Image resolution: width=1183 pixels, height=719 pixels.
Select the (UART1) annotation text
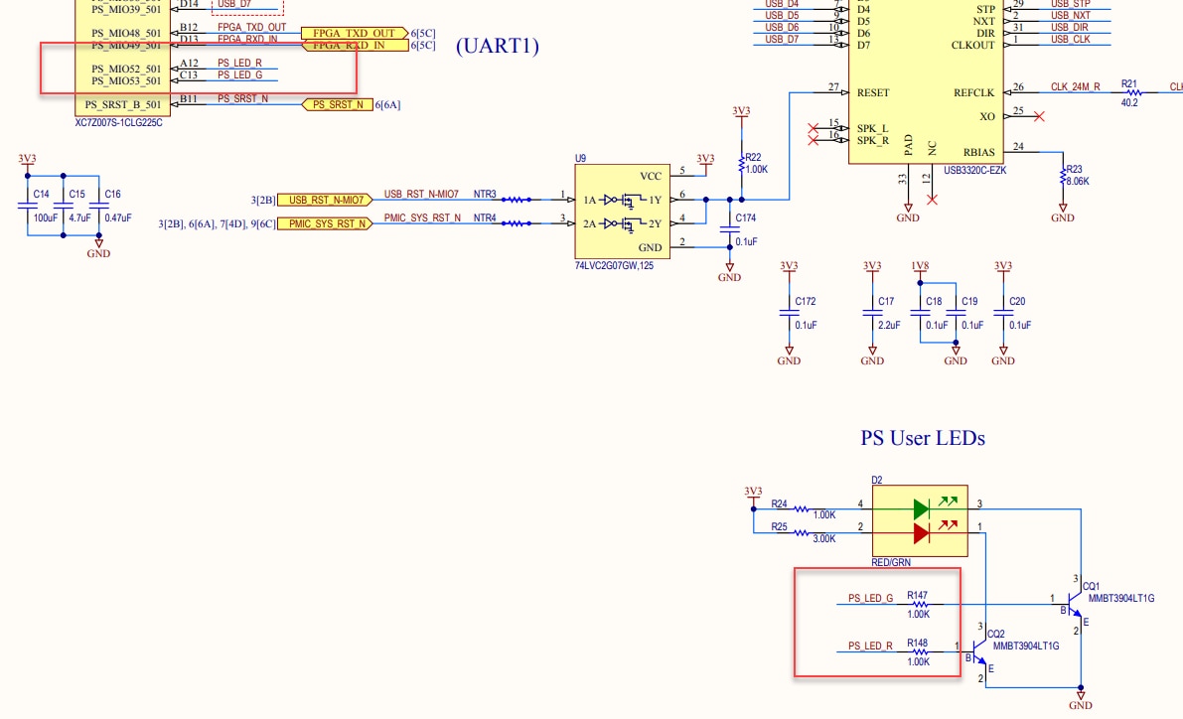[498, 46]
